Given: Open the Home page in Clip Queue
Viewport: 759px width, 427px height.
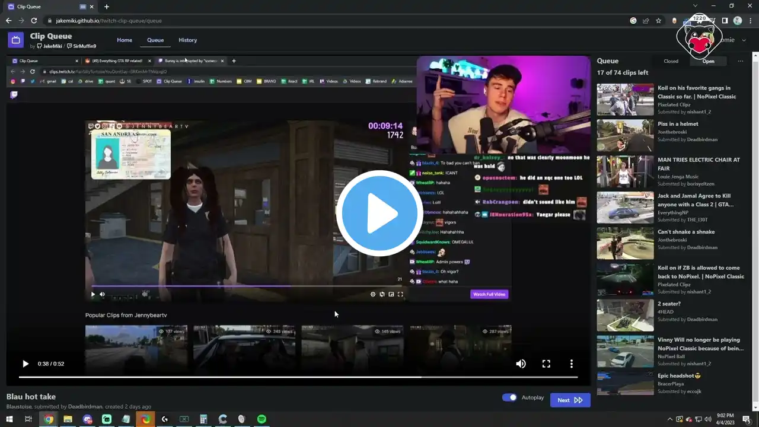Looking at the screenshot, I should [125, 40].
